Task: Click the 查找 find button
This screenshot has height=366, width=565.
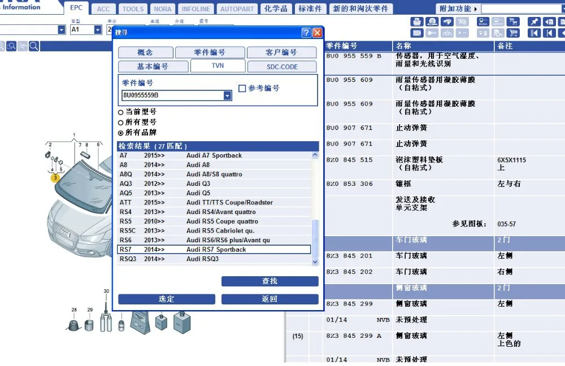Action: [x=270, y=281]
